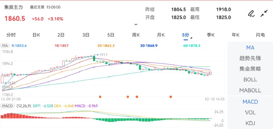Viewport: 273px width, 129px height.
Task: Open the 季K chart tab
Action: tap(211, 35)
